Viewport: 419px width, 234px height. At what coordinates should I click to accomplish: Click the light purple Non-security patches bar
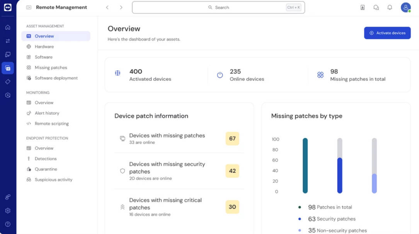coord(374,183)
